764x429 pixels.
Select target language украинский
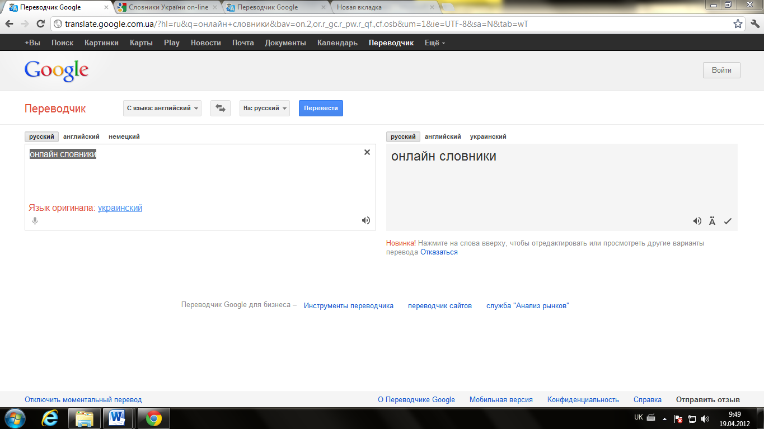pyautogui.click(x=488, y=136)
